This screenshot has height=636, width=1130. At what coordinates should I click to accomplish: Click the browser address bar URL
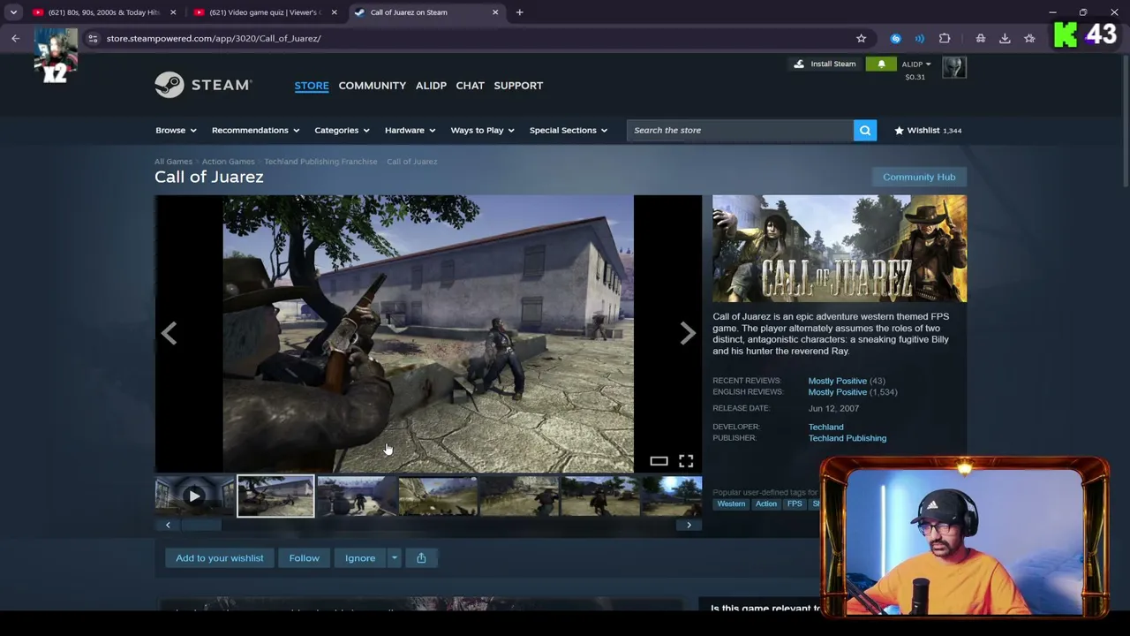tap(214, 38)
